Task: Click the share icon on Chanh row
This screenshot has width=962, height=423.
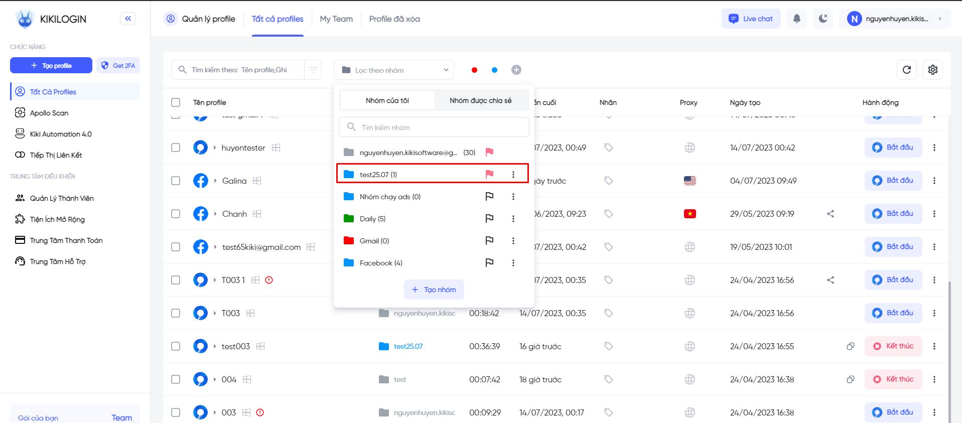Action: click(831, 214)
